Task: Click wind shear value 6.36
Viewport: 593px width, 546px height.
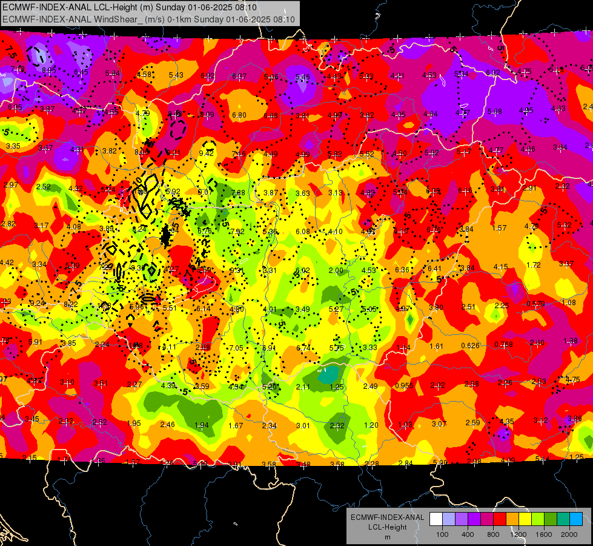Action: tap(402, 269)
